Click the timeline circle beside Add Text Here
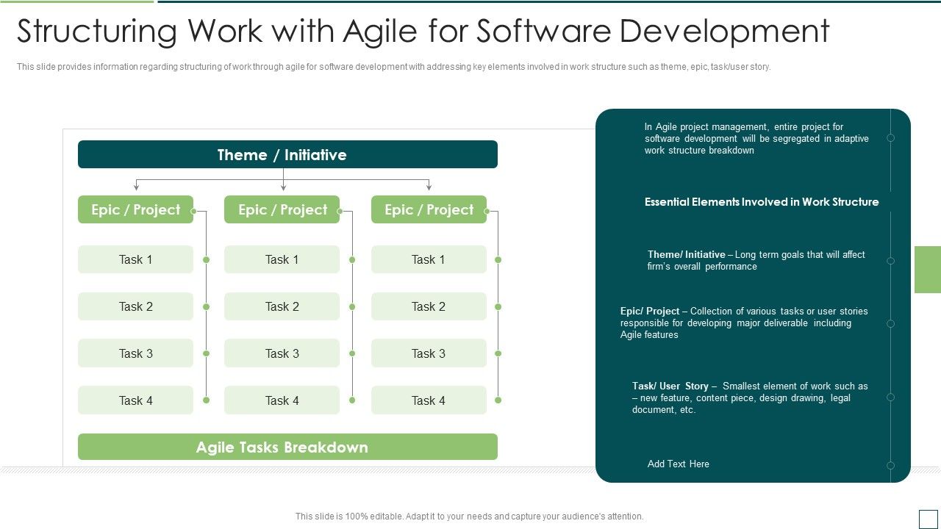Screen dimensions: 941x529 (x=890, y=465)
